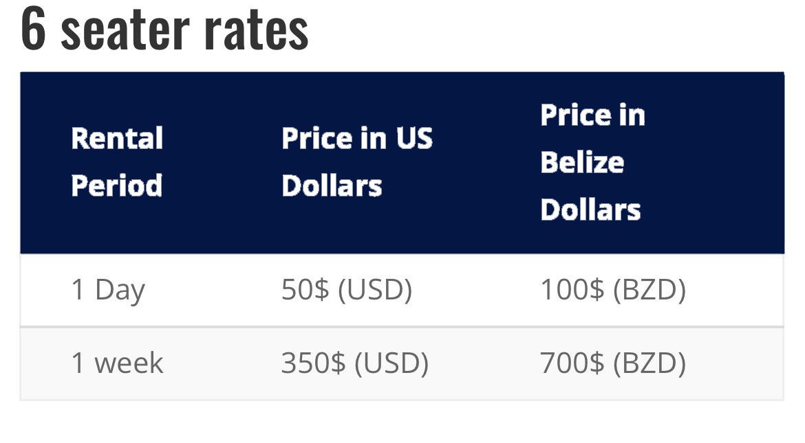Click the word "Period" in the header

[x=116, y=185]
